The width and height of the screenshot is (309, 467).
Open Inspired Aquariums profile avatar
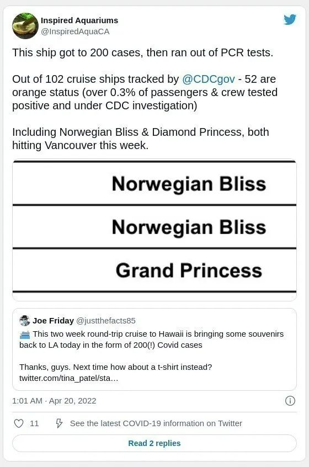click(25, 26)
